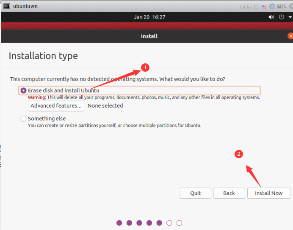
Task: Click the Quit button
Action: (x=196, y=193)
